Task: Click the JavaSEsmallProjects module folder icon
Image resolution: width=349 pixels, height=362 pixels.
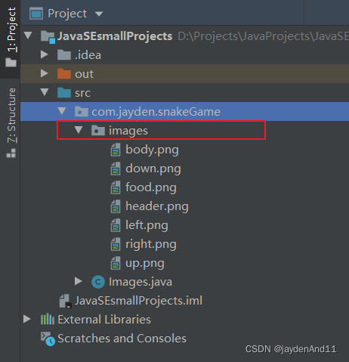Action: pos(48,37)
